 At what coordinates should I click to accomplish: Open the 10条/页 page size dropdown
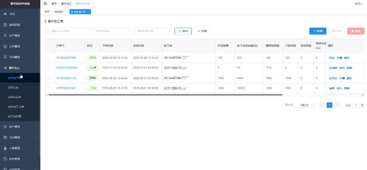305,105
